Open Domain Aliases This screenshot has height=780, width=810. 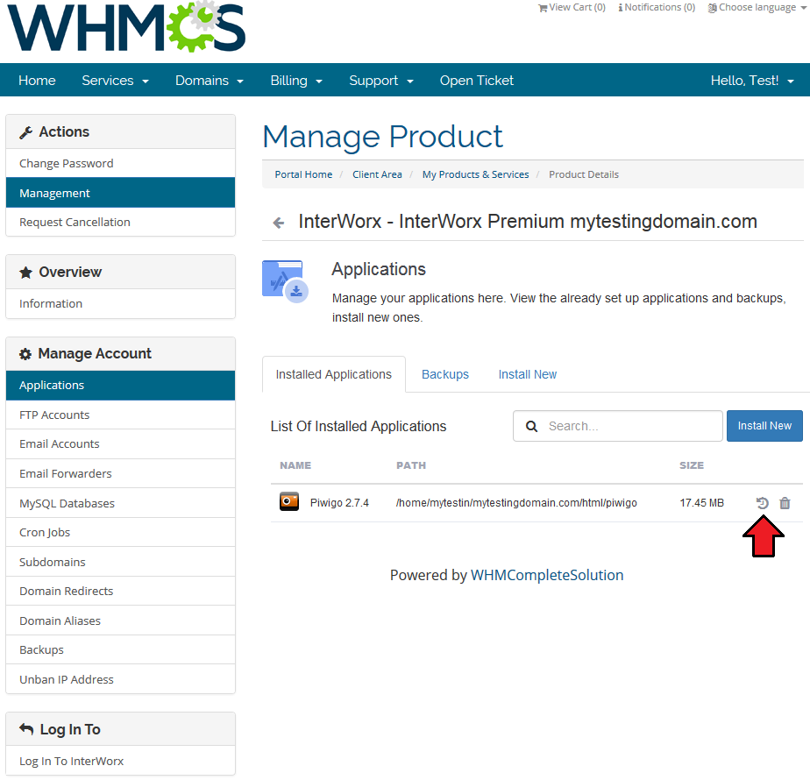pyautogui.click(x=120, y=620)
